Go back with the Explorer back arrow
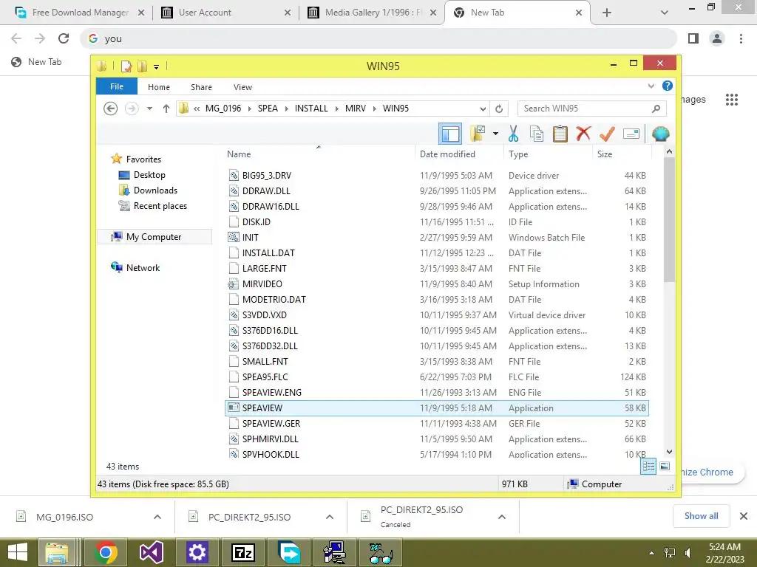Screen dimensions: 757x567 click(x=111, y=109)
